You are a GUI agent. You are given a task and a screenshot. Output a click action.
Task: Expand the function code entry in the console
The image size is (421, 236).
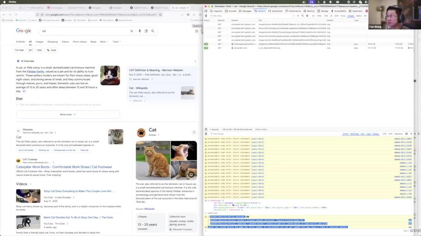point(208,201)
